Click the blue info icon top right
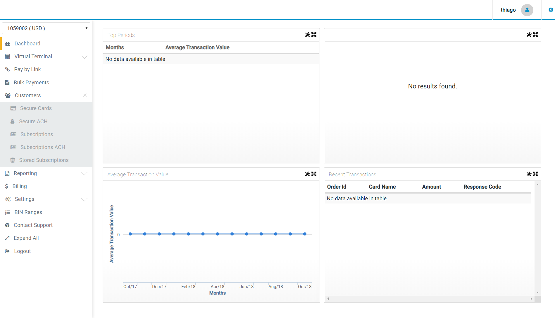555x318 pixels. click(x=551, y=10)
